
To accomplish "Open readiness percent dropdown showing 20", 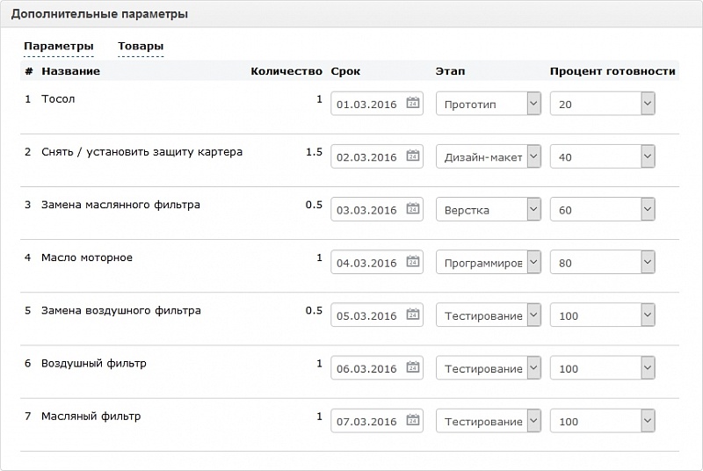I will [x=648, y=104].
